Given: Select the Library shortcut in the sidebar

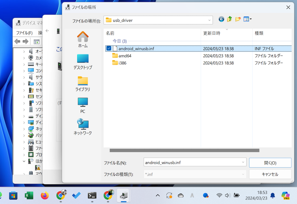Looking at the screenshot, I should point(83,83).
